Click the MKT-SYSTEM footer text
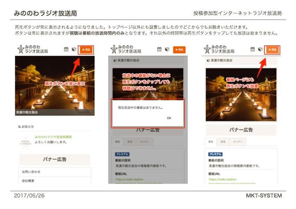Image resolution: width=296 pixels, height=209 pixels. pos(264,195)
